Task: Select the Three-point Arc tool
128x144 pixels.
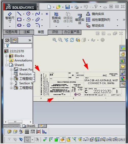Action: tap(28, 20)
